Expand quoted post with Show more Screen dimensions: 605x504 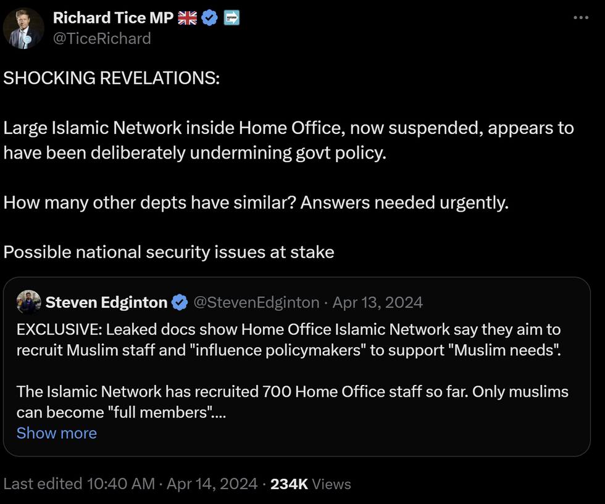(x=57, y=433)
